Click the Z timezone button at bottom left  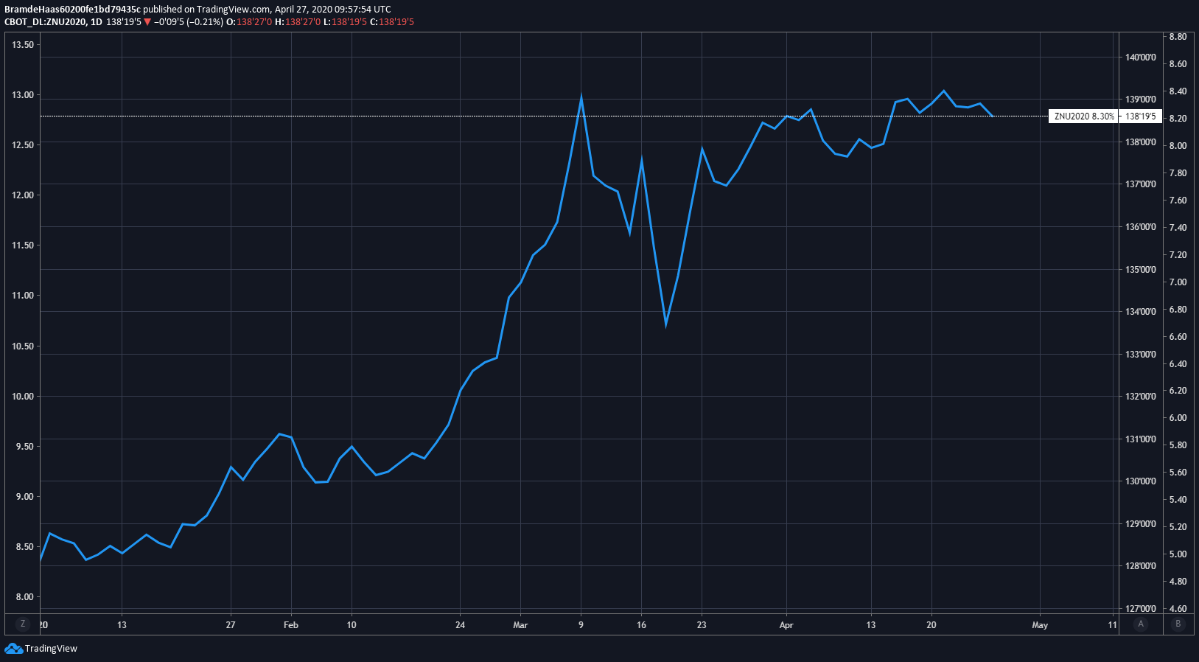point(23,624)
